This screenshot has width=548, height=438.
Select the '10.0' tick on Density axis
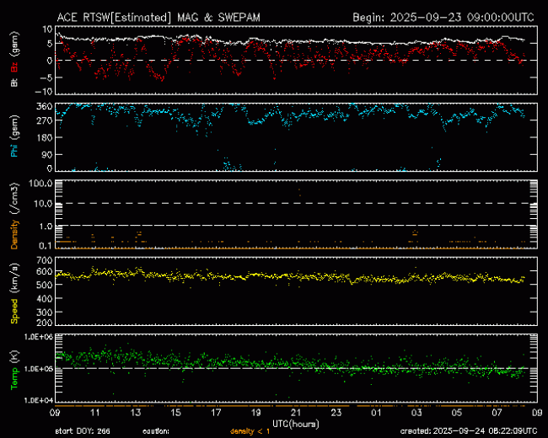[43, 204]
